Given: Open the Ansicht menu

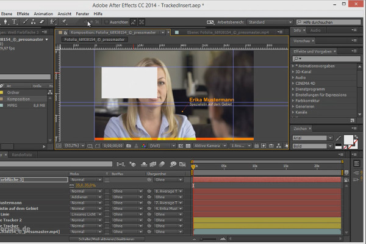Looking at the screenshot, I should 65,14.
